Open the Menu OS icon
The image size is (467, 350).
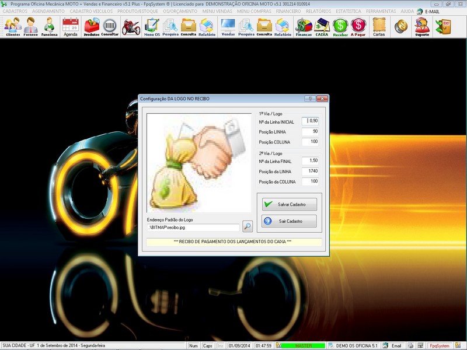(x=151, y=26)
